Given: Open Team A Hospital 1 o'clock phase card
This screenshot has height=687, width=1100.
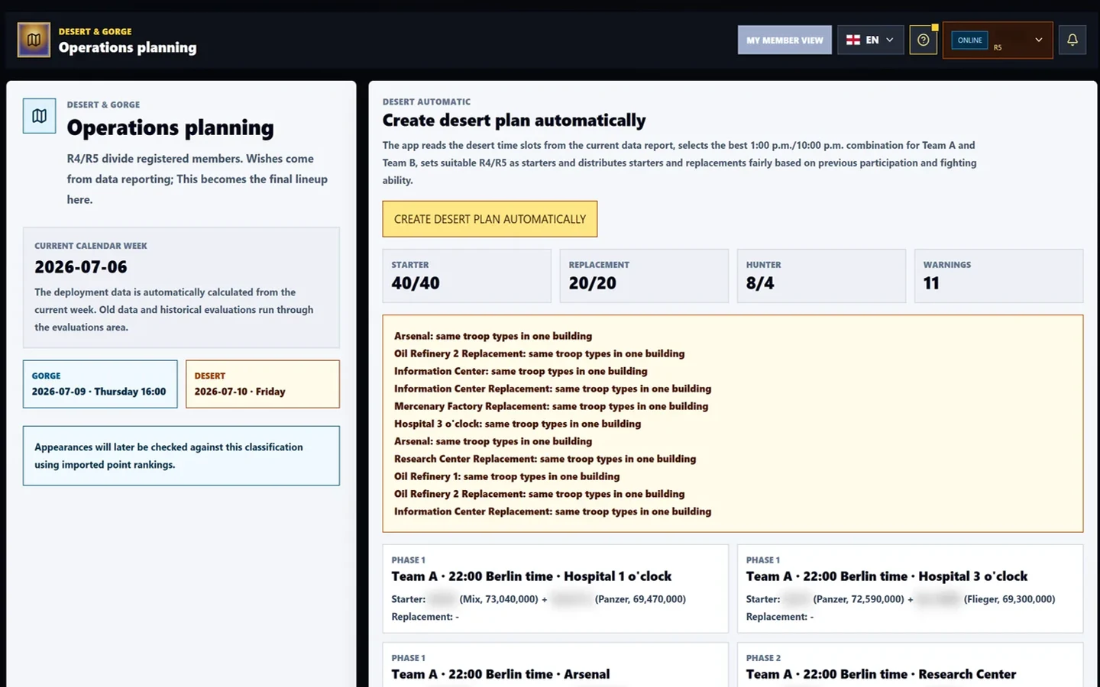Looking at the screenshot, I should click(555, 589).
